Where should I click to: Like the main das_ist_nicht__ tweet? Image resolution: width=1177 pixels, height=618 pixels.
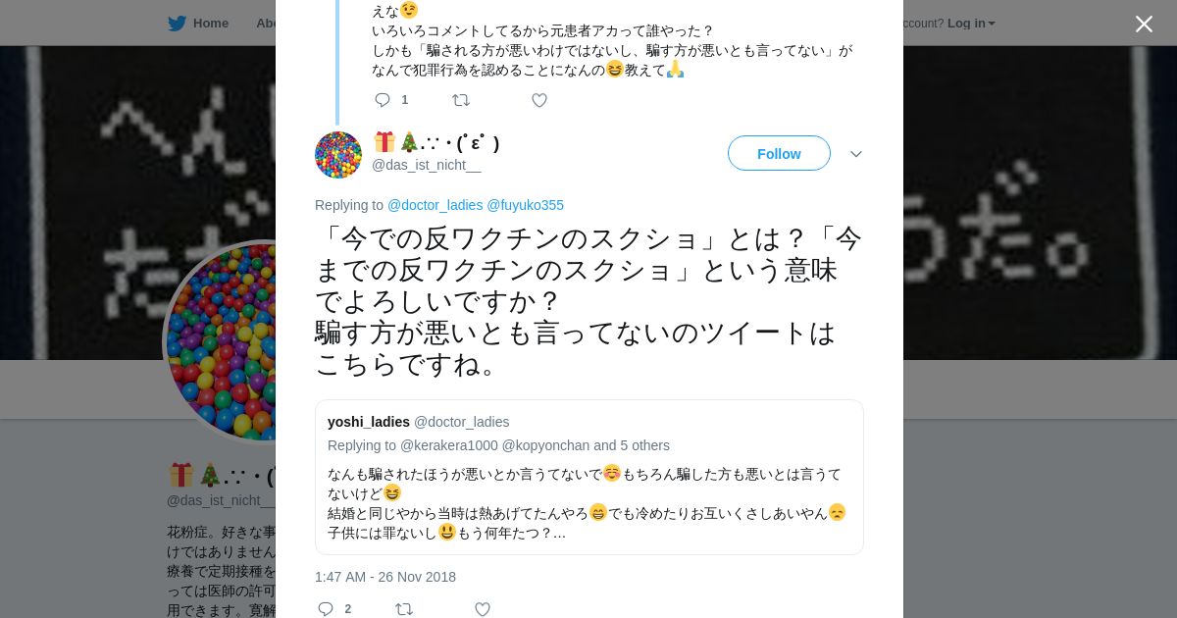(483, 609)
